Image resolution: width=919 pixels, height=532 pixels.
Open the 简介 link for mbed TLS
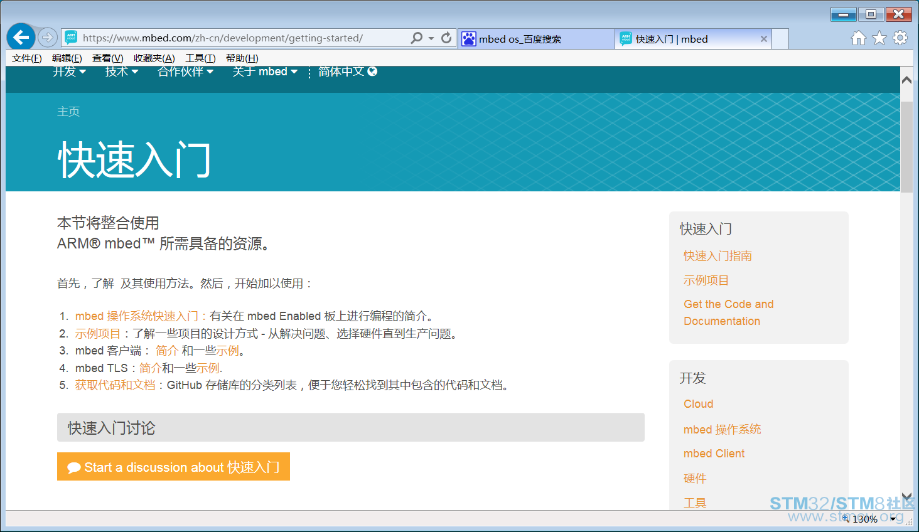151,368
